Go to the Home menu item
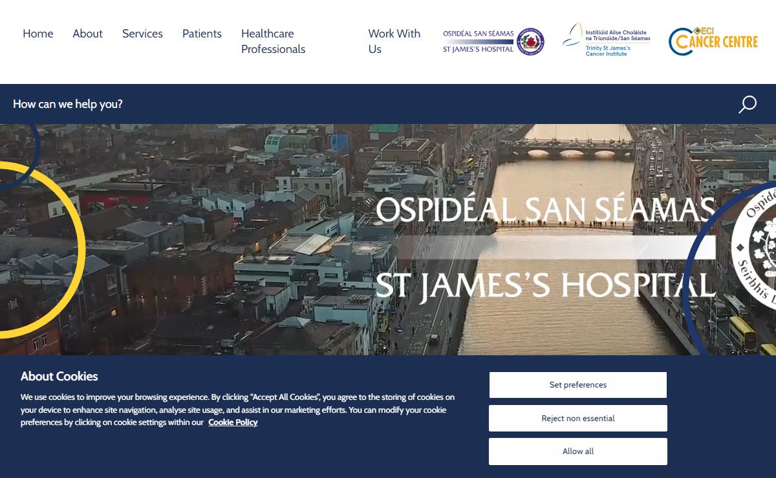This screenshot has height=478, width=776. pos(38,34)
